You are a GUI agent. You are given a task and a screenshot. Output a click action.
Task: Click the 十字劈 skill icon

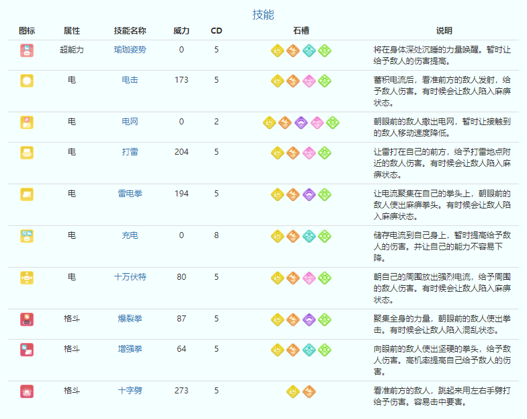[x=27, y=391]
